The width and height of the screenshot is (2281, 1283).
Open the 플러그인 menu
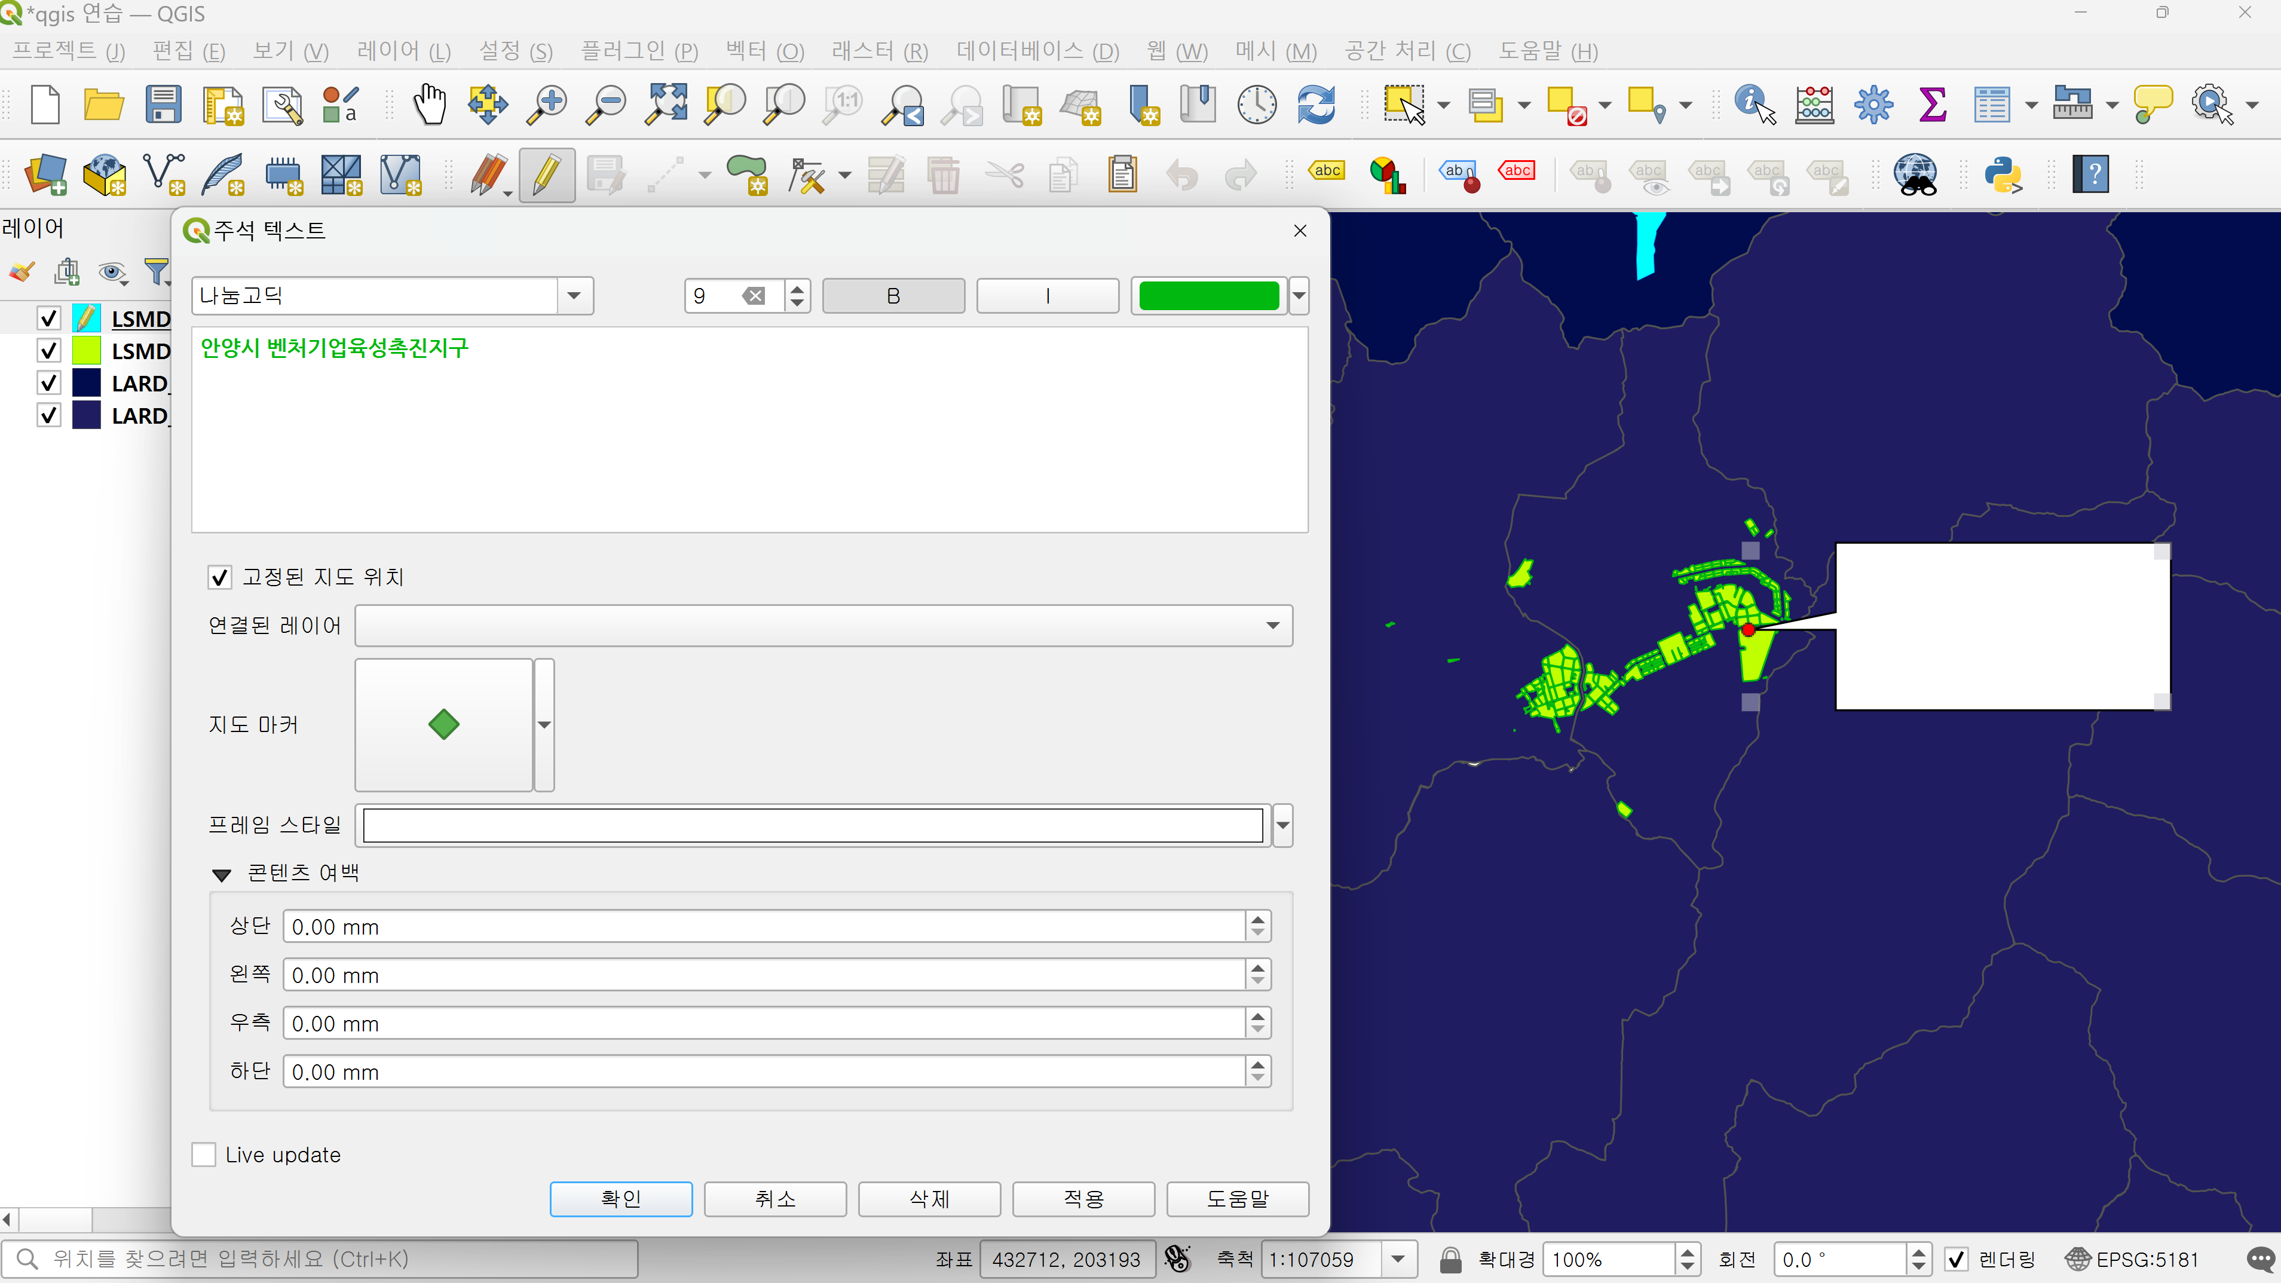point(638,51)
